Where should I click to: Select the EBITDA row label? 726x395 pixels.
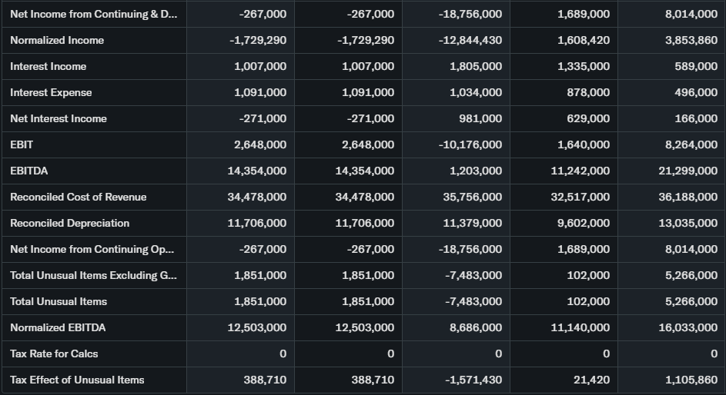tap(29, 171)
